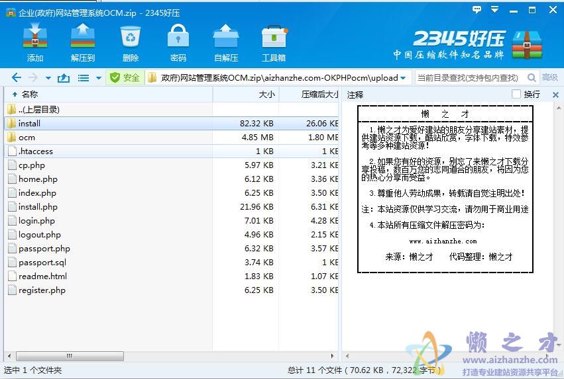Select readme.html in file list
564x379 pixels.
[x=171, y=276]
